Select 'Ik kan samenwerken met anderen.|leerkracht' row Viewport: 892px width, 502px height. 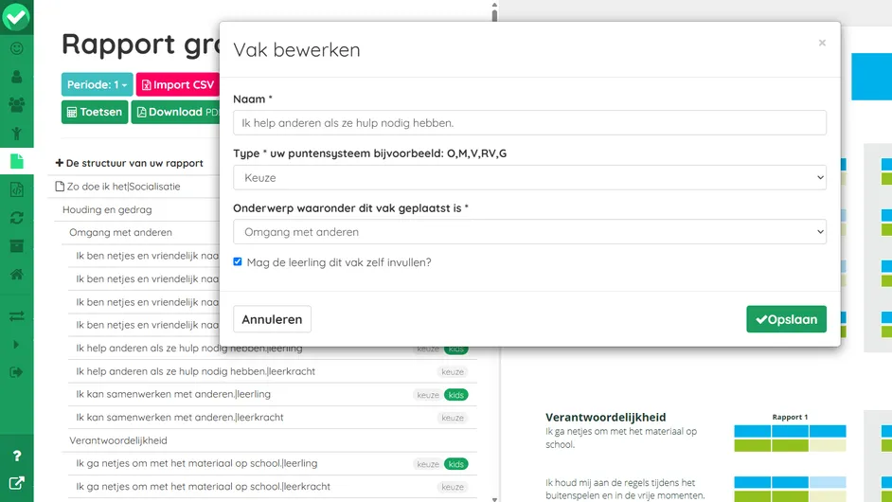coord(273,417)
